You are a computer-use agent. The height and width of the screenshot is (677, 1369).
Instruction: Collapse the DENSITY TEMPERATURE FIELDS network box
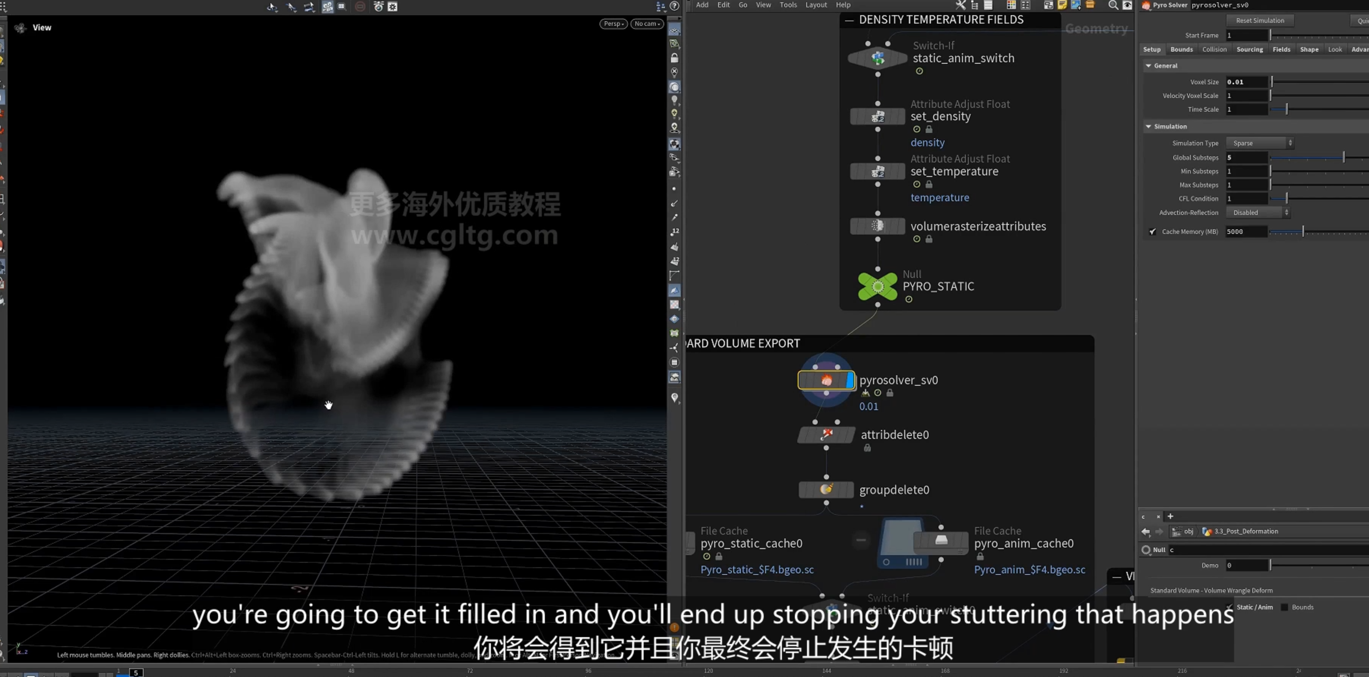[849, 20]
